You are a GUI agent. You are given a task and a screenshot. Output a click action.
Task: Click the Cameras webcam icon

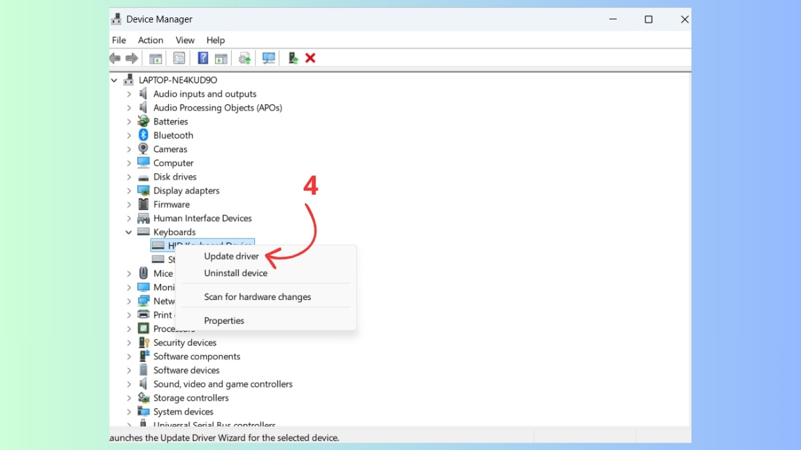[143, 149]
